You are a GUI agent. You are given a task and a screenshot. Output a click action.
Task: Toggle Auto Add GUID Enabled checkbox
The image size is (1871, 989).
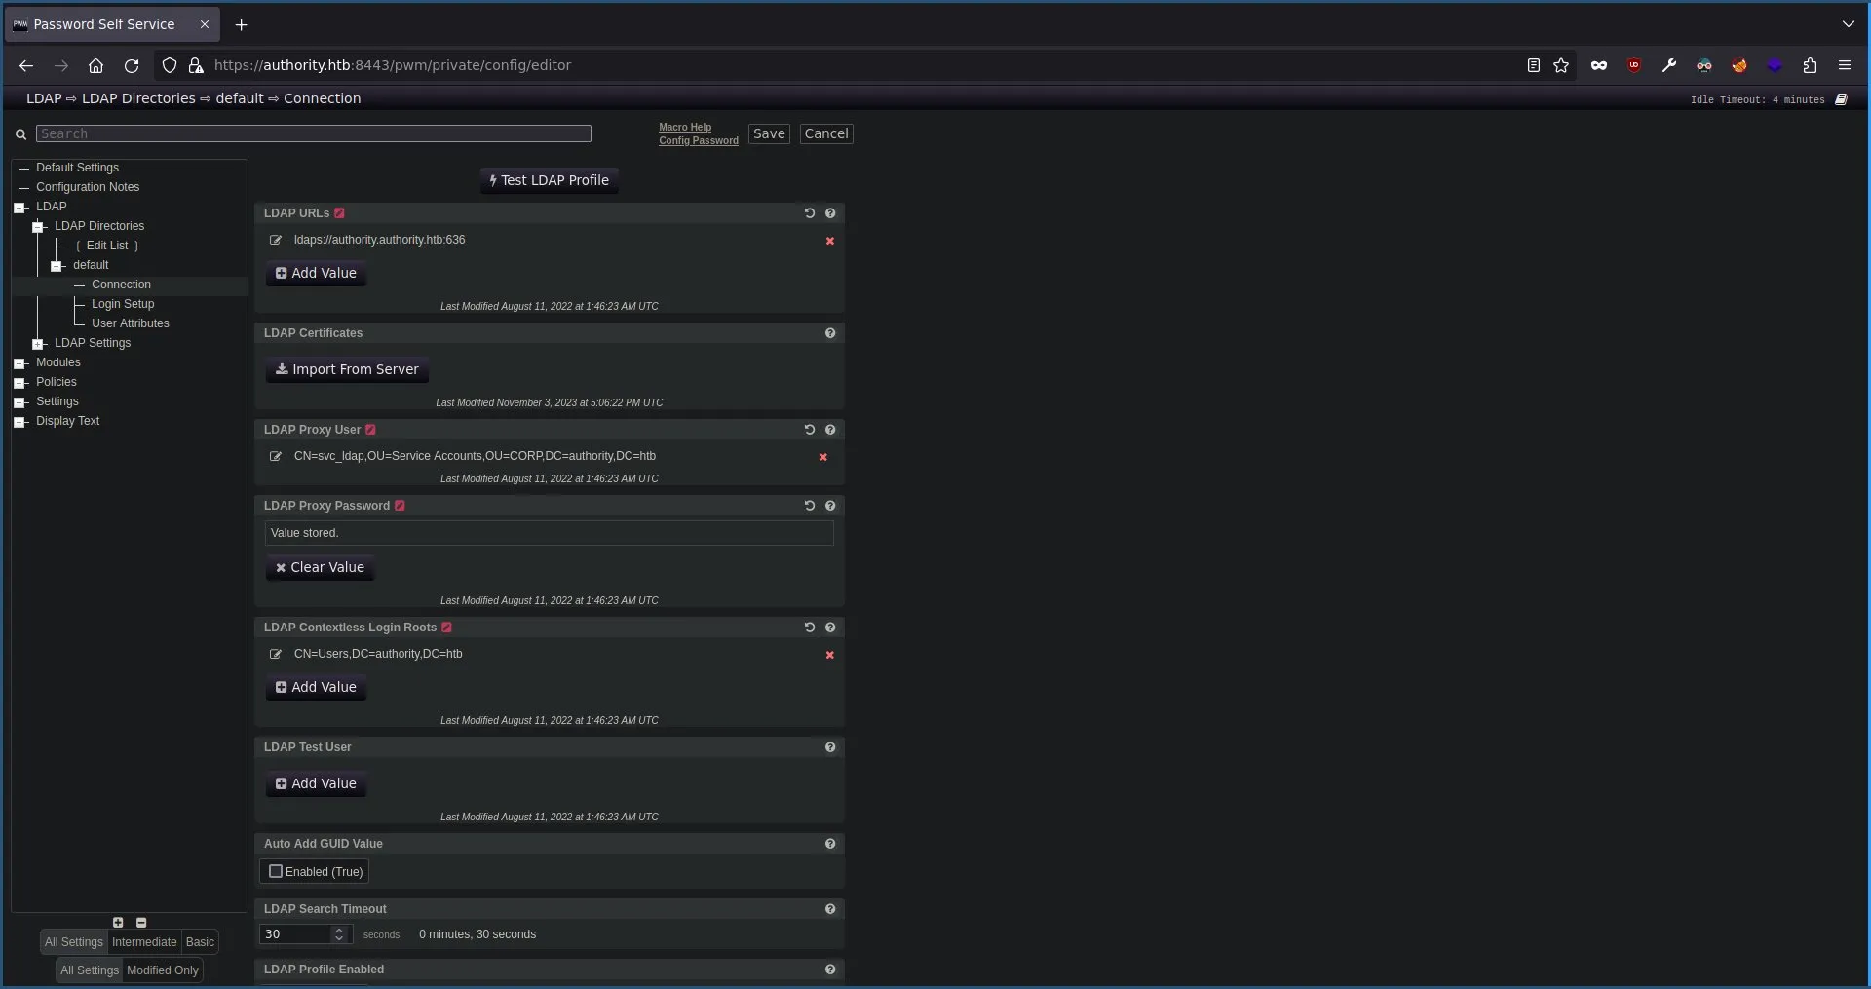[x=276, y=871]
